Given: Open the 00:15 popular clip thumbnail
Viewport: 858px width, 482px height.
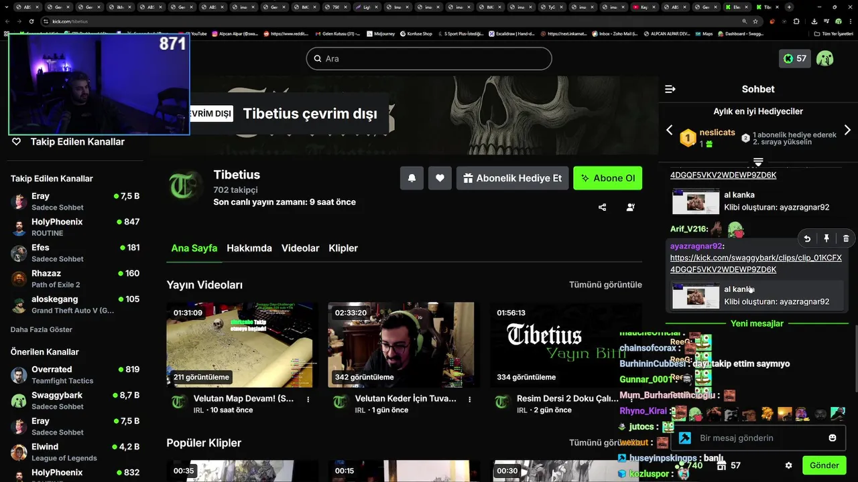Looking at the screenshot, I should pos(401,471).
